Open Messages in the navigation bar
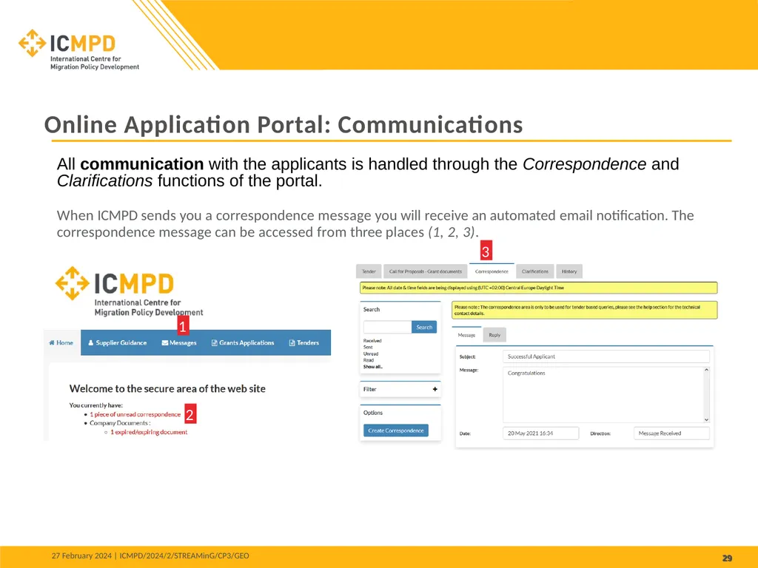The height and width of the screenshot is (568, 758). pos(179,343)
